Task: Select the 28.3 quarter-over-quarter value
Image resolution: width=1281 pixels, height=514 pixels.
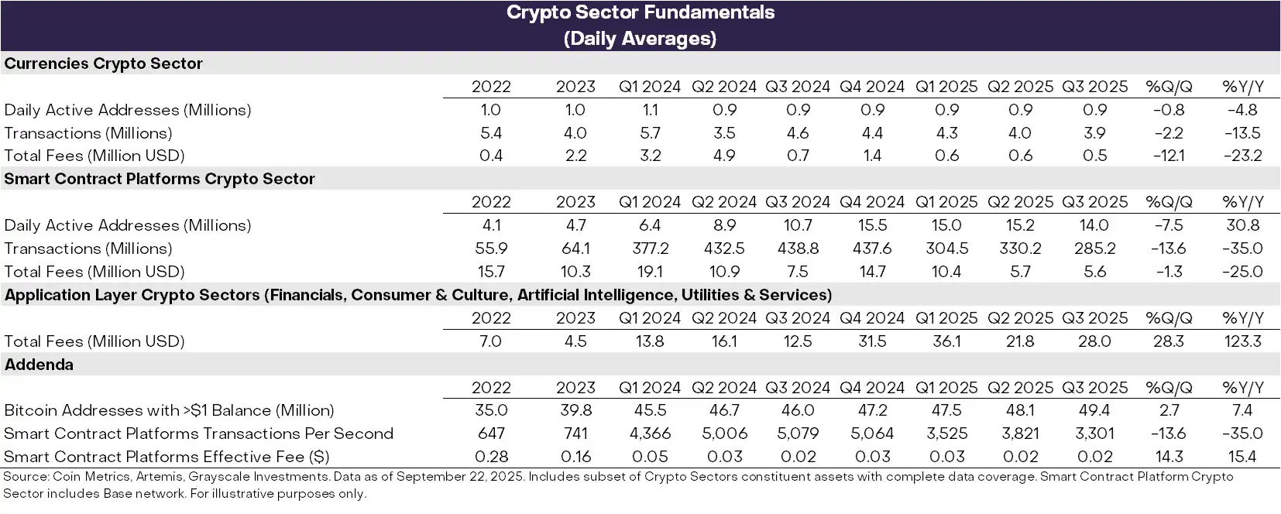Action: [1169, 341]
